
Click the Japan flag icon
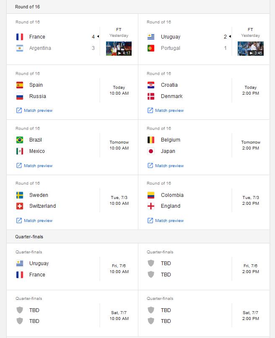click(x=151, y=151)
